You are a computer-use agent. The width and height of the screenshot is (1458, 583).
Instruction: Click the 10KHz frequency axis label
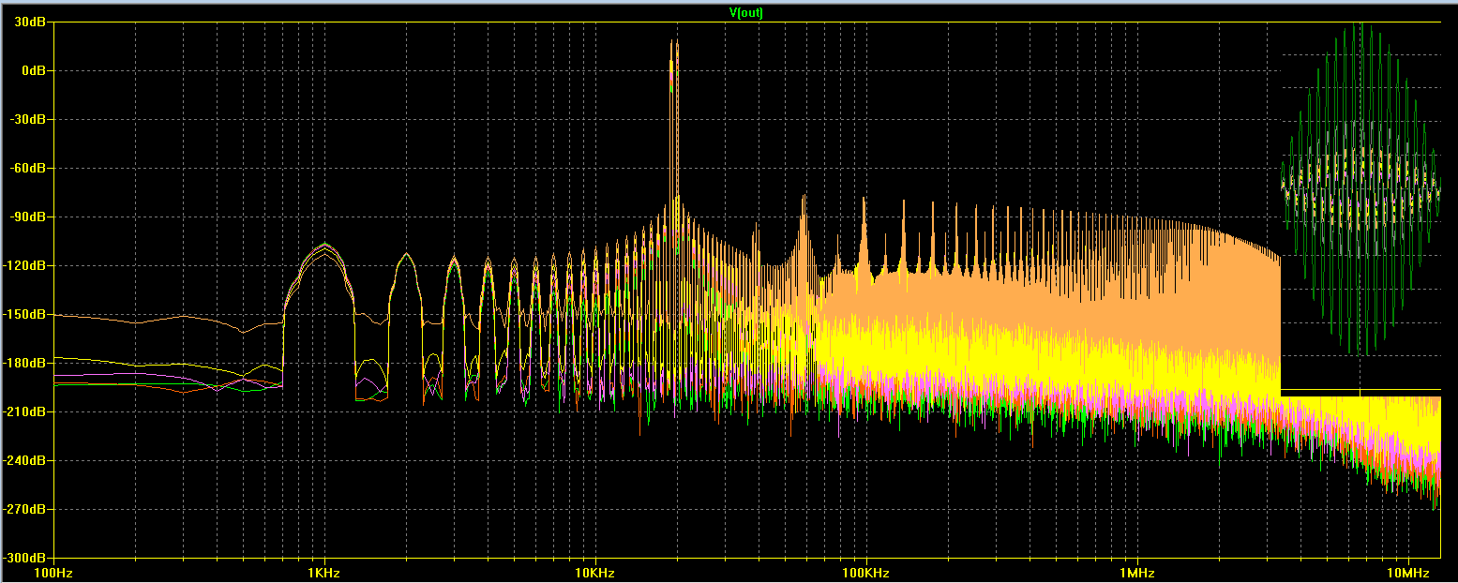[x=595, y=573]
